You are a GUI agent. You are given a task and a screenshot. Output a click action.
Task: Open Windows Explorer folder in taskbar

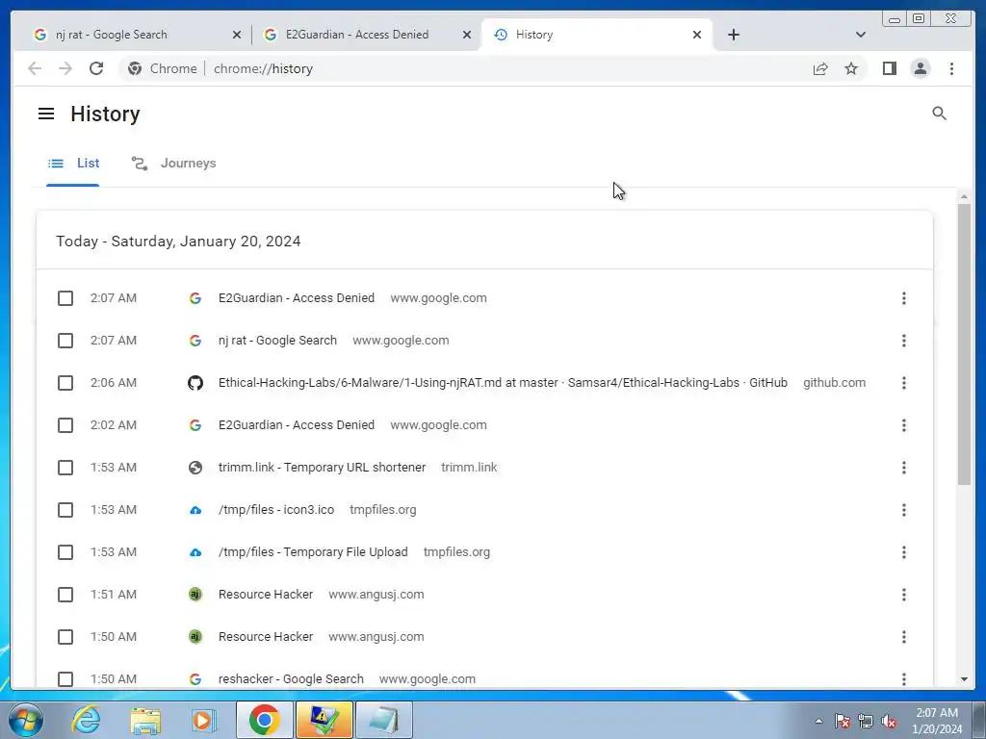(x=145, y=720)
